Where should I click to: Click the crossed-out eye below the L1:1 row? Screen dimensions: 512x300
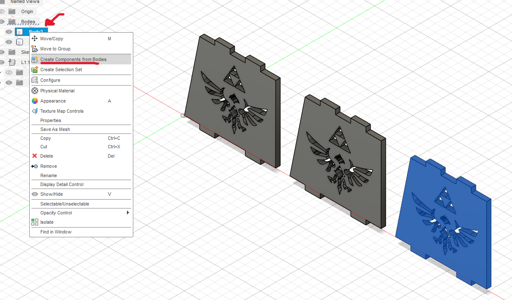8,72
